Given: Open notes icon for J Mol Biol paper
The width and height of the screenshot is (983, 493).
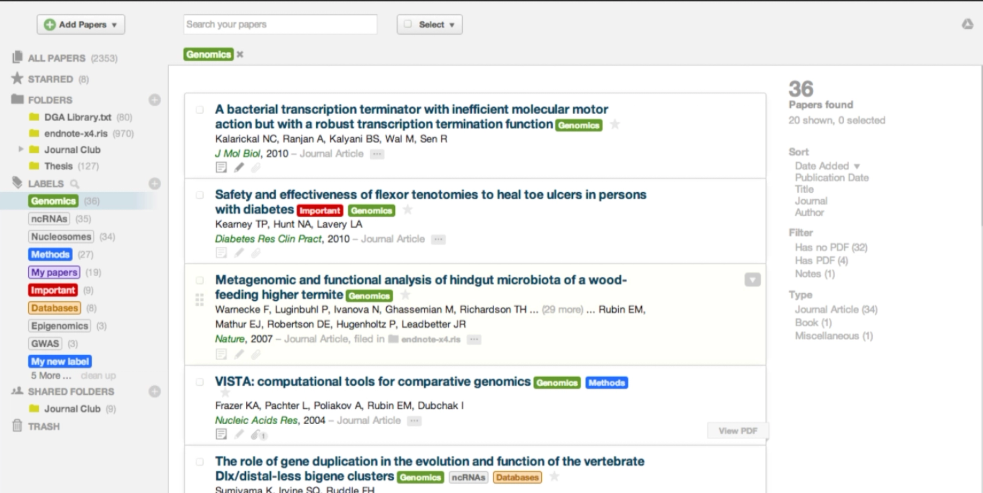Looking at the screenshot, I should [221, 167].
